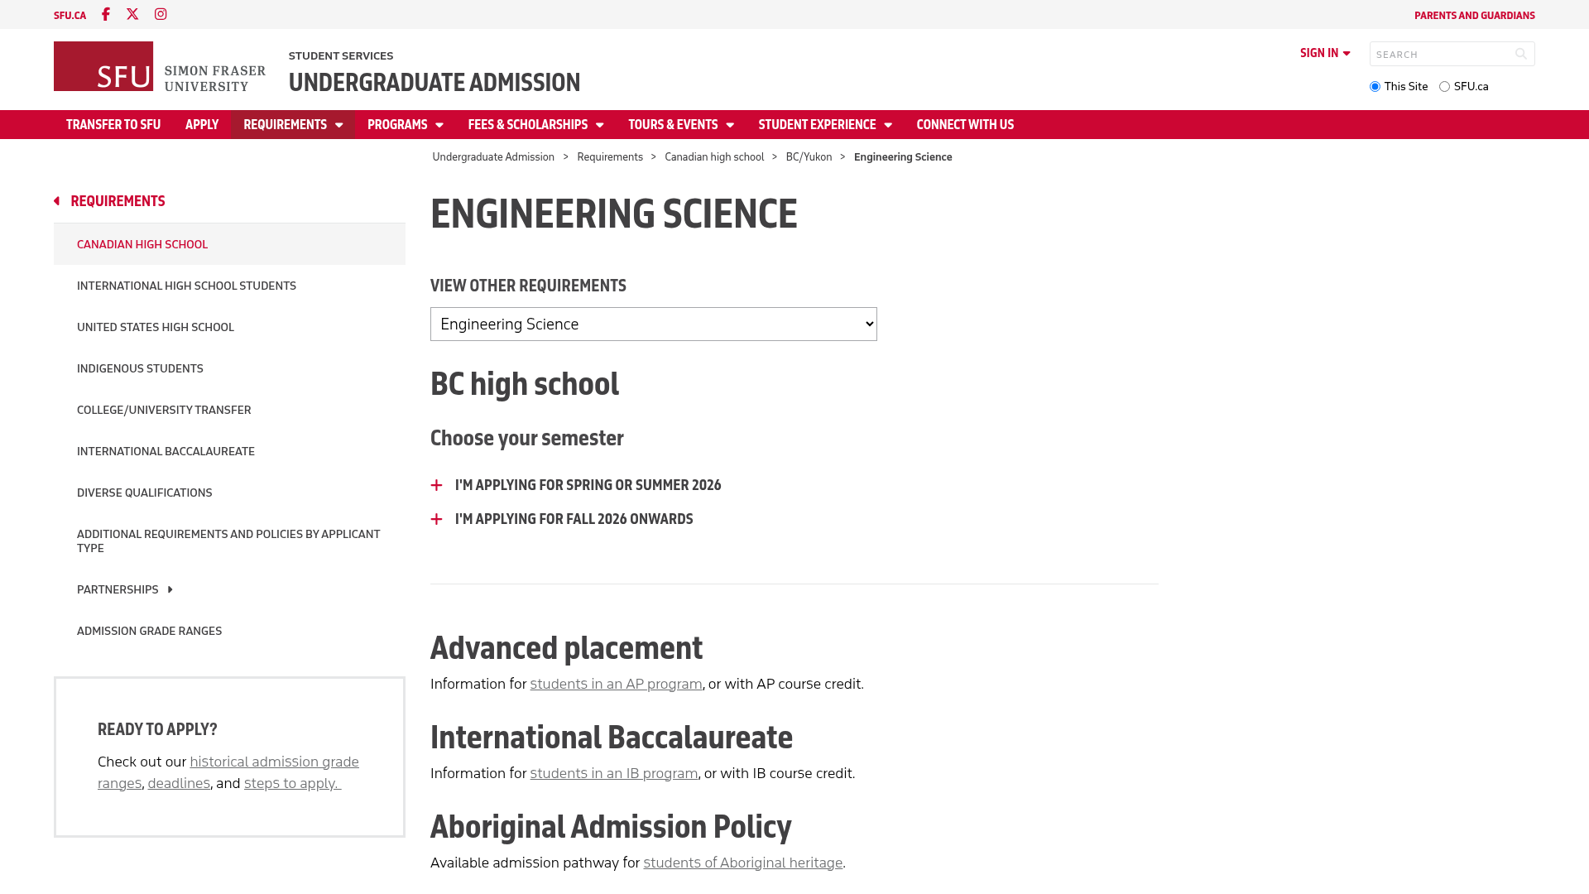
Task: Click the SFU Simon Fraser University logo
Action: pyautogui.click(x=160, y=66)
